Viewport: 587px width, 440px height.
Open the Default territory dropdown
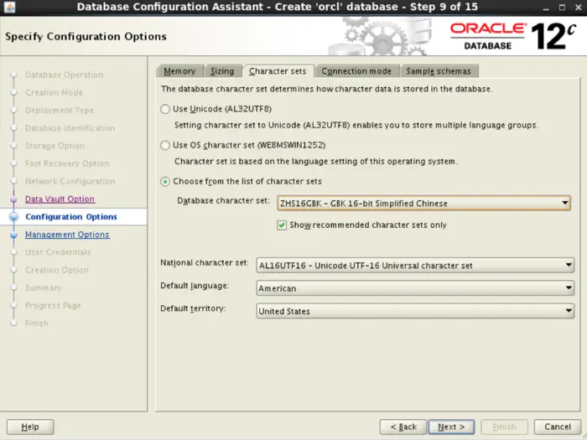click(x=415, y=311)
